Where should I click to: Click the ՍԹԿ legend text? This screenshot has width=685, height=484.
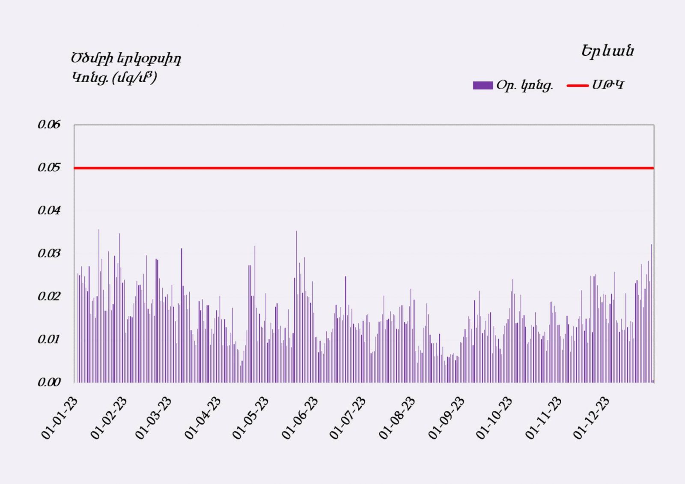point(608,85)
